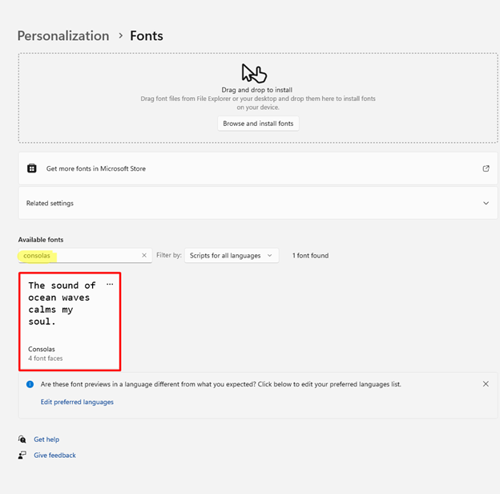Open the Get help link
The width and height of the screenshot is (500, 494).
point(46,439)
